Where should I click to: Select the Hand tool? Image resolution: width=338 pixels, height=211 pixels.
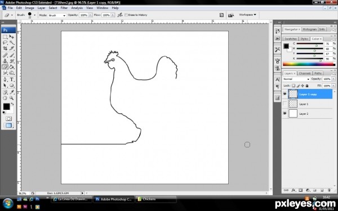pos(5,98)
